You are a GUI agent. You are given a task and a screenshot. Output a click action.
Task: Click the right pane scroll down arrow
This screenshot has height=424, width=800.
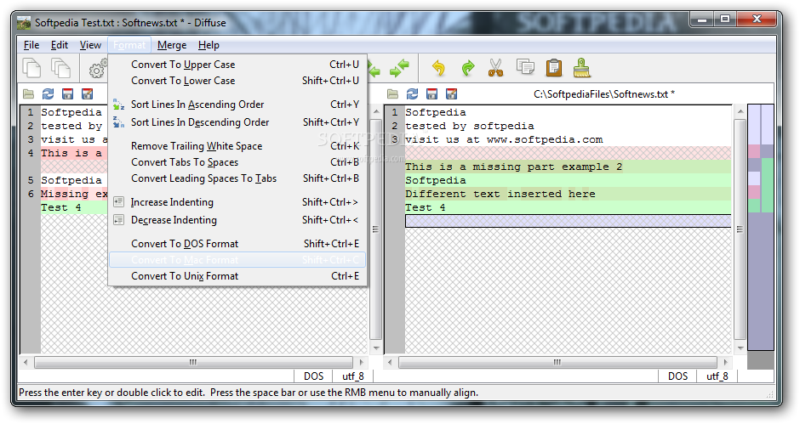coord(740,348)
